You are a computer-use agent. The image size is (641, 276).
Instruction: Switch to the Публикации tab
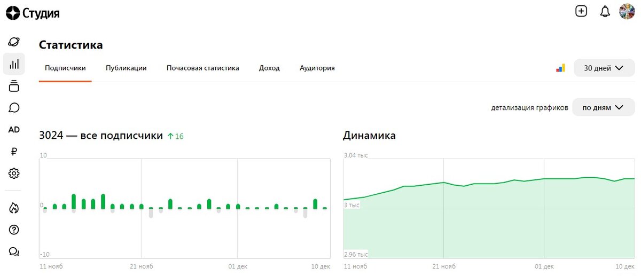coord(126,68)
